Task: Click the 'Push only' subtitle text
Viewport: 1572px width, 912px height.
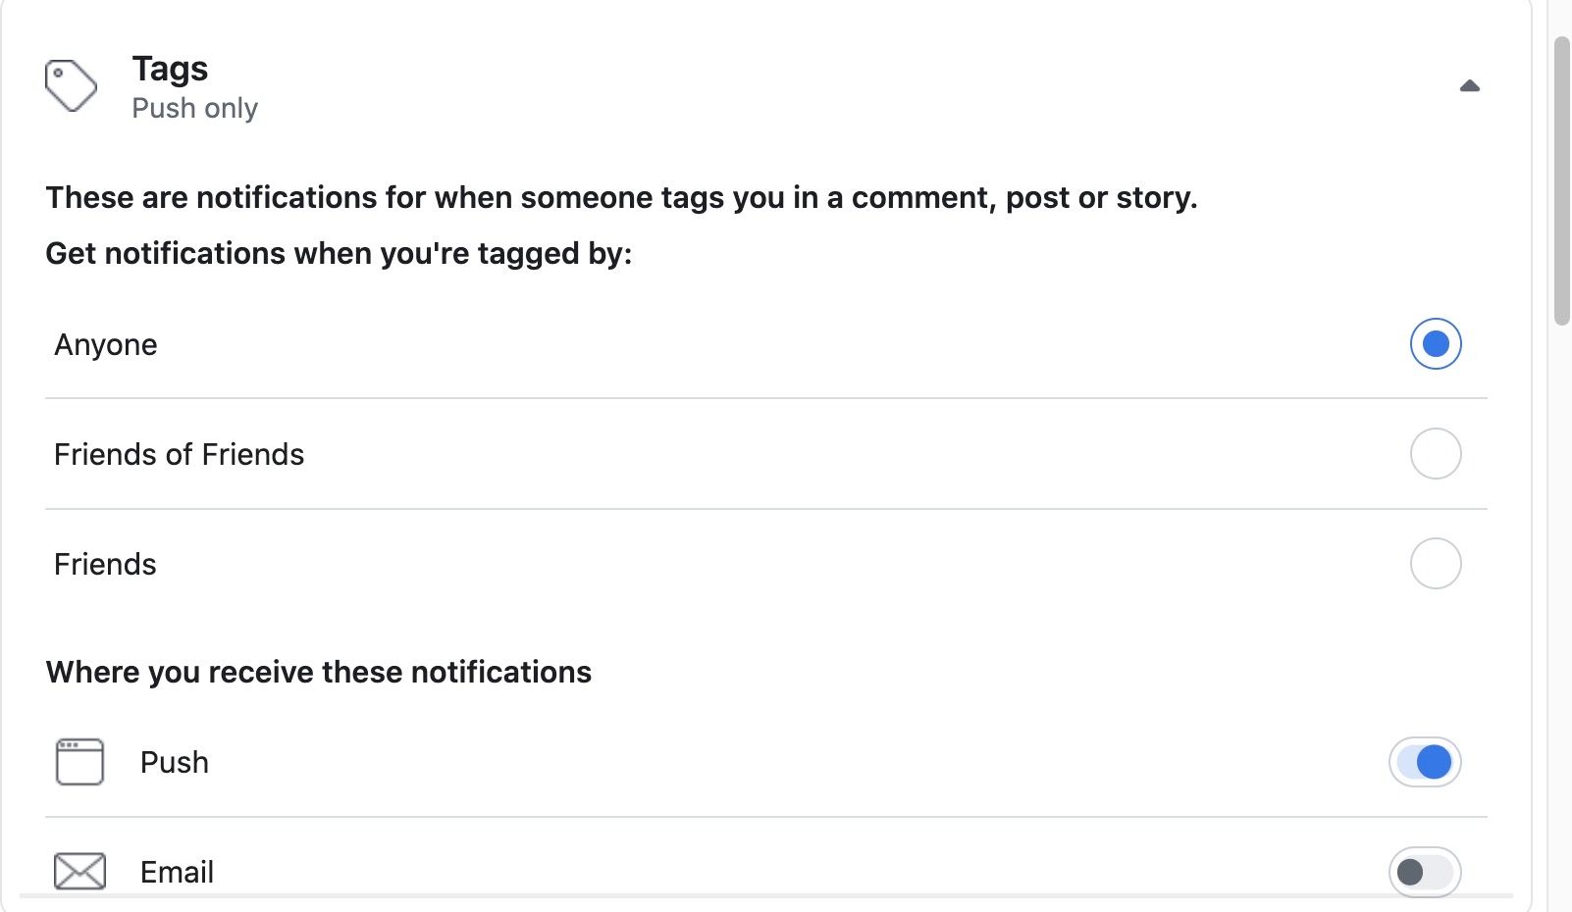Action: point(194,108)
